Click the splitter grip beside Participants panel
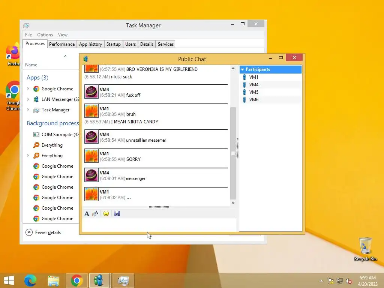This screenshot has height=288, width=384. pos(237,148)
